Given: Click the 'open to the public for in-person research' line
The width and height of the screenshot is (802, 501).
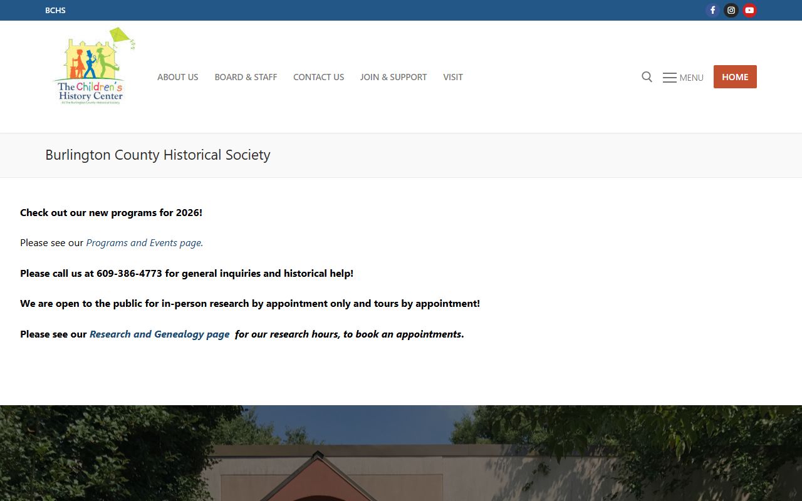Looking at the screenshot, I should tap(250, 304).
